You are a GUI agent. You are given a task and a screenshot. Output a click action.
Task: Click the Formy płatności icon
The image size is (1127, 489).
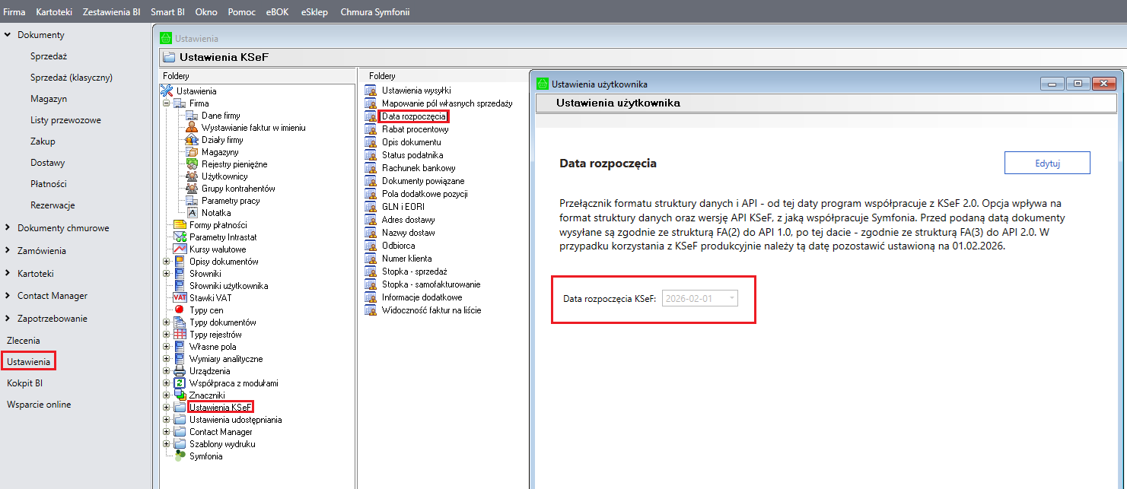[180, 225]
